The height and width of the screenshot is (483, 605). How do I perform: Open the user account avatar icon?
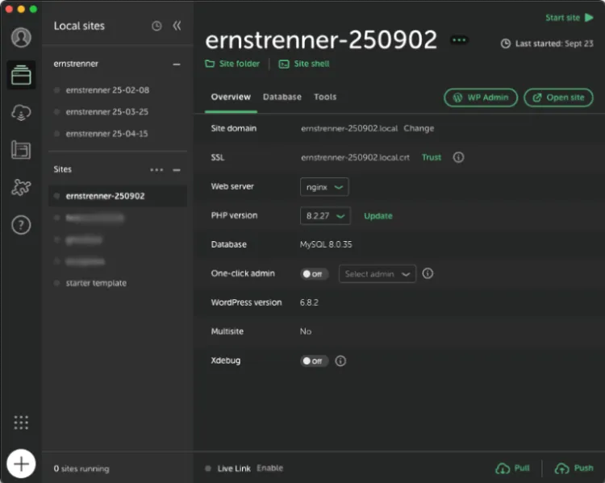(x=21, y=37)
